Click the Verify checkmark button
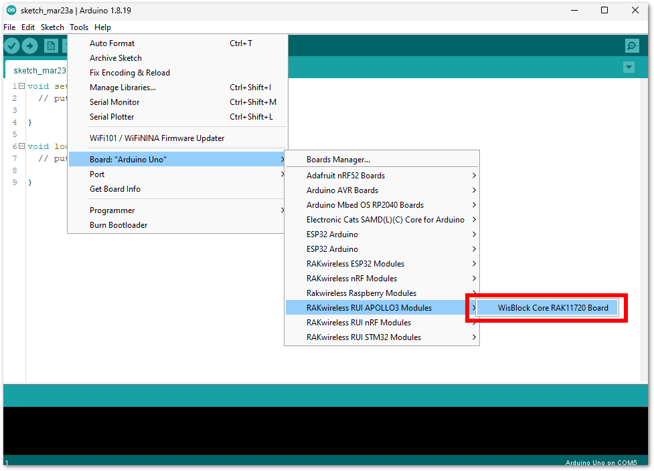Image resolution: width=654 pixels, height=471 pixels. click(x=12, y=46)
